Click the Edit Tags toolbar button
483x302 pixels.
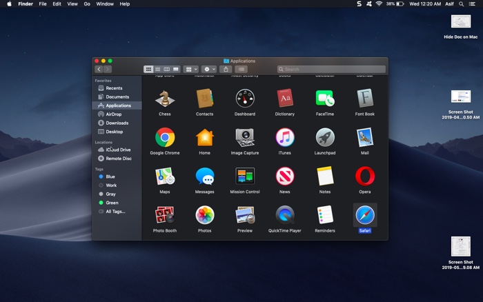point(241,69)
